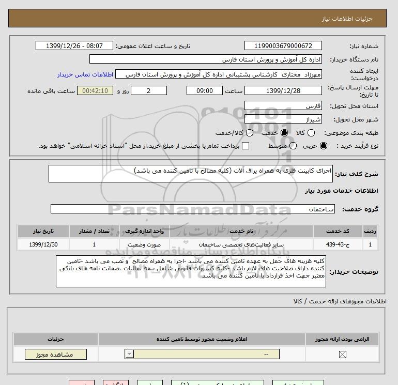Click the deadline hour field 09:00

point(204,90)
